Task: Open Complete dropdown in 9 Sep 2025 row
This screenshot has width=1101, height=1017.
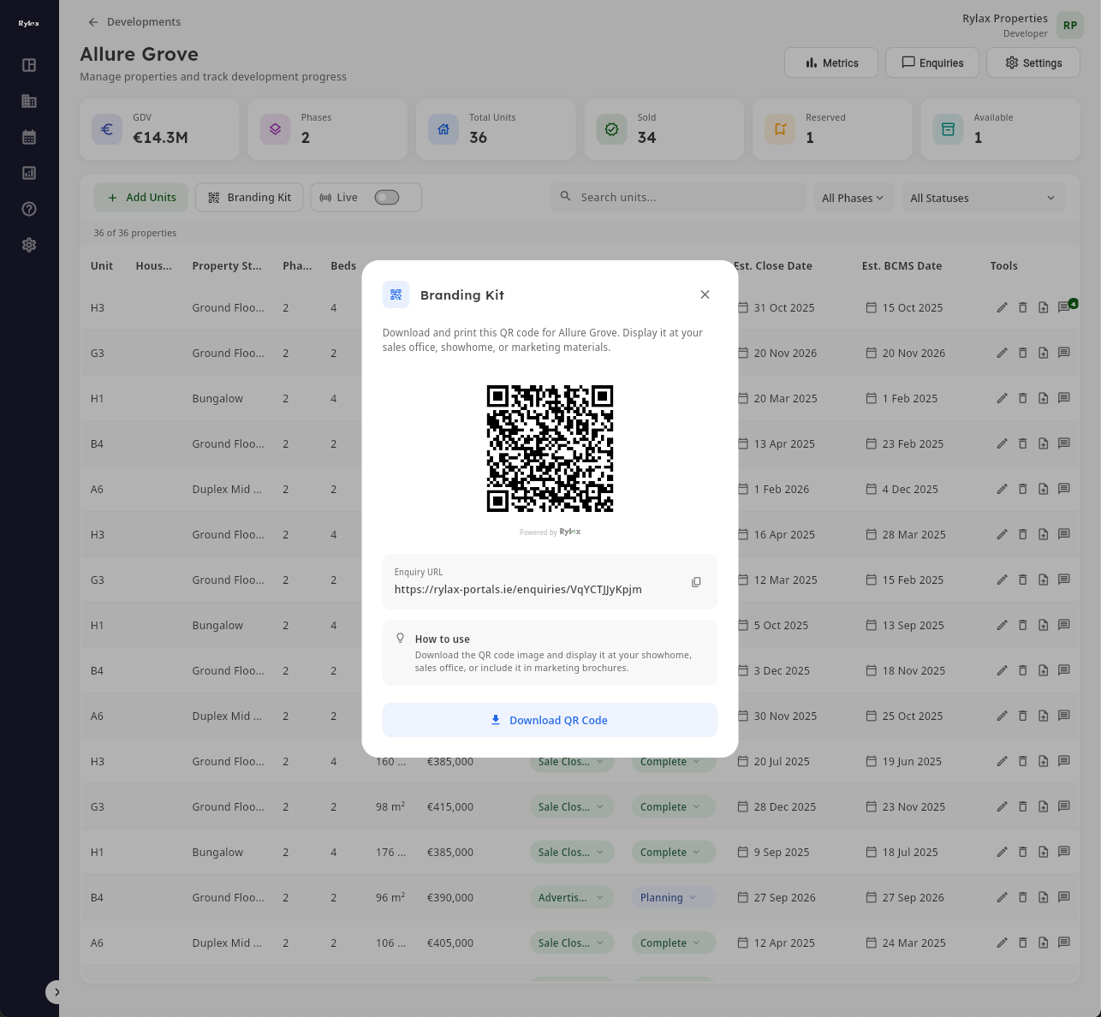Action: (673, 852)
